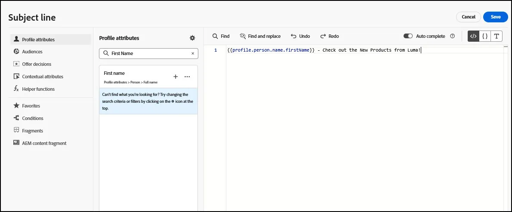Open Find and replace

click(260, 36)
